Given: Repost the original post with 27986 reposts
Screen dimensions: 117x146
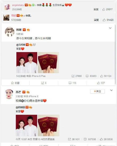Looking at the screenshot, I should tap(77, 76).
